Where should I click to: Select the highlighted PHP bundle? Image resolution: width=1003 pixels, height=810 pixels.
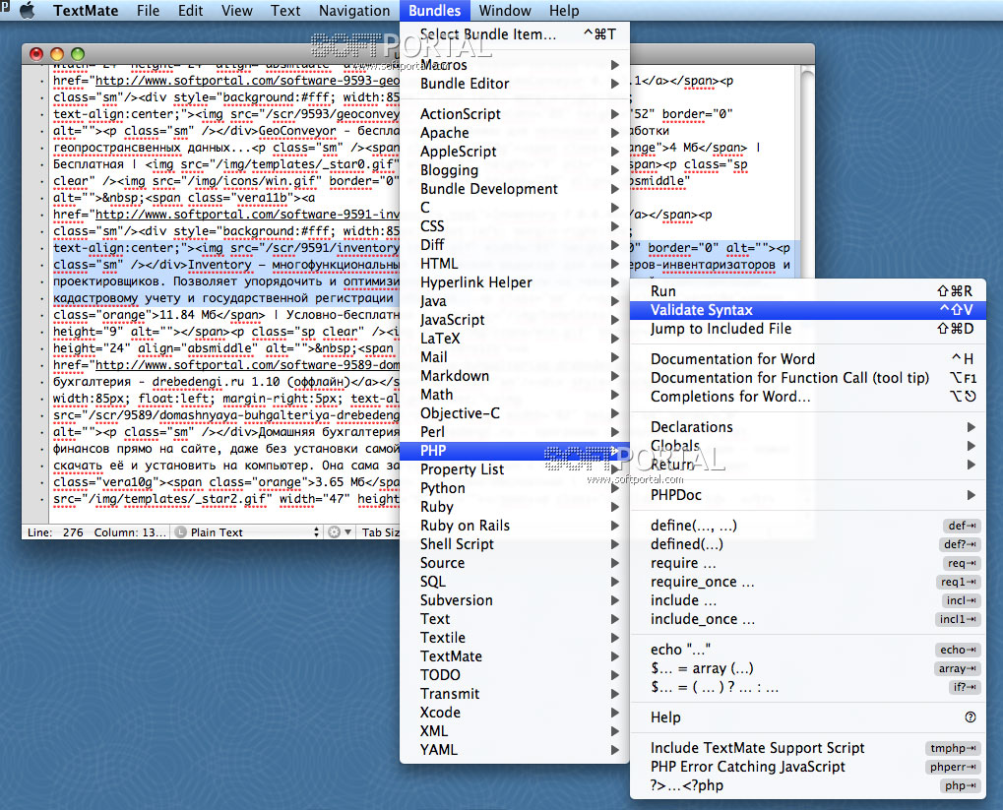point(514,451)
